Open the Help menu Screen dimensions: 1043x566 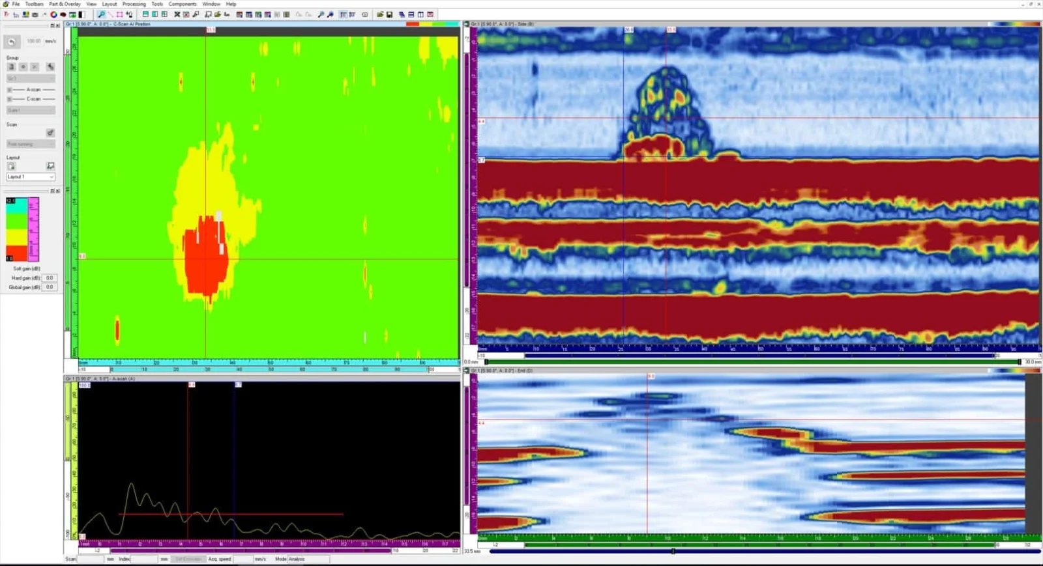coord(231,4)
